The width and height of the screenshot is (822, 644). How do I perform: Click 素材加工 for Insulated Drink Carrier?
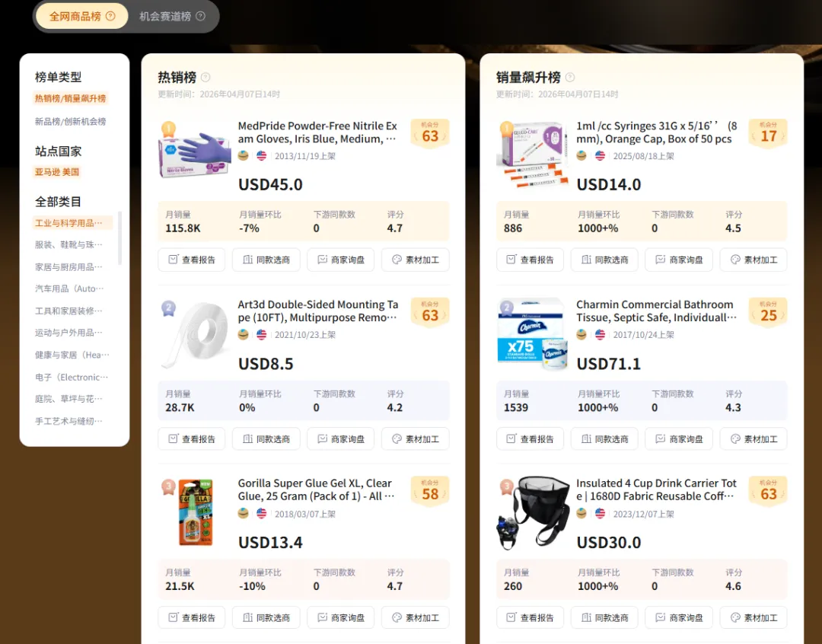pyautogui.click(x=753, y=618)
